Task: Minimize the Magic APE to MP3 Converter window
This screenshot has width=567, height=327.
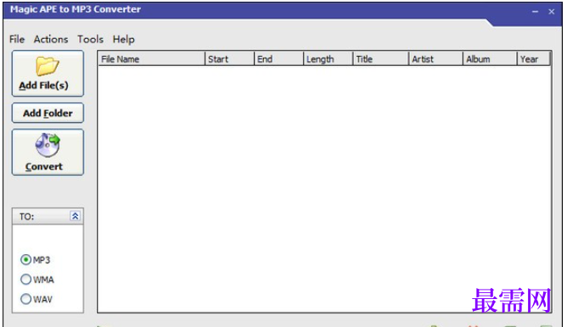Action: [536, 12]
